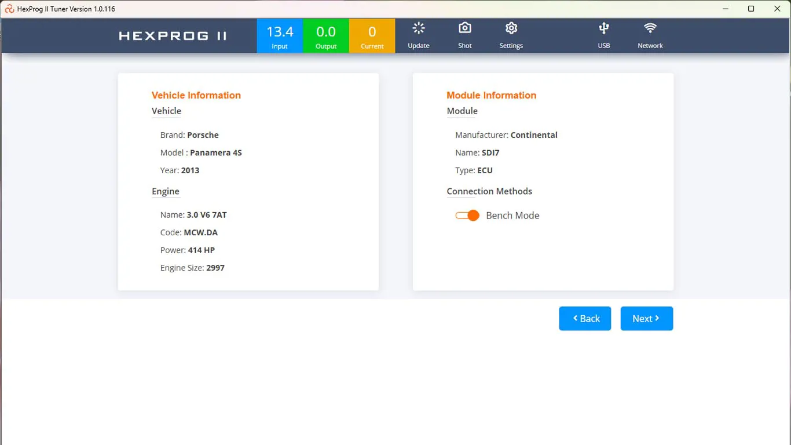The image size is (791, 445).
Task: Select the Brand: Porsche text
Action: [189, 135]
